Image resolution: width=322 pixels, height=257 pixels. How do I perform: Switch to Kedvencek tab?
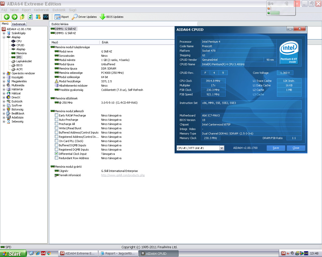(19, 24)
